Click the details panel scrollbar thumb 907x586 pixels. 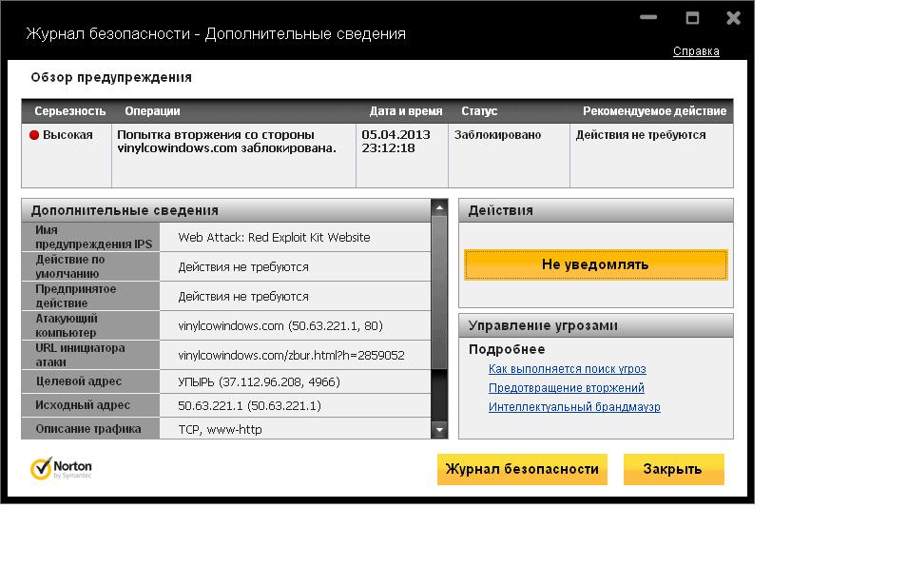coord(439,292)
